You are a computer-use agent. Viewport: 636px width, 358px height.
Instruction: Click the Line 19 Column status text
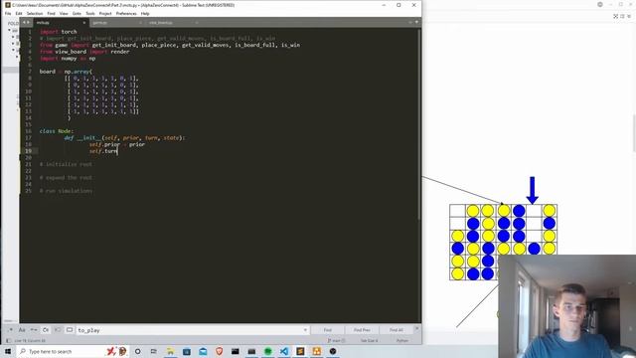(x=30, y=340)
